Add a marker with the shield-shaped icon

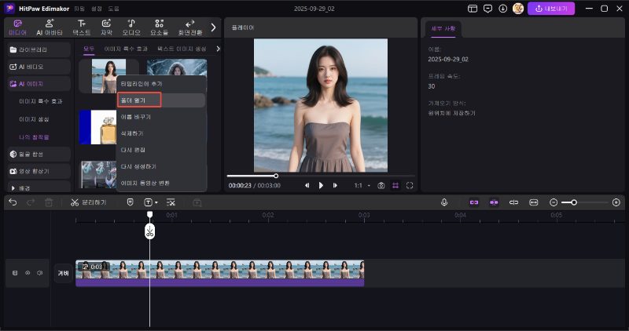tap(130, 202)
